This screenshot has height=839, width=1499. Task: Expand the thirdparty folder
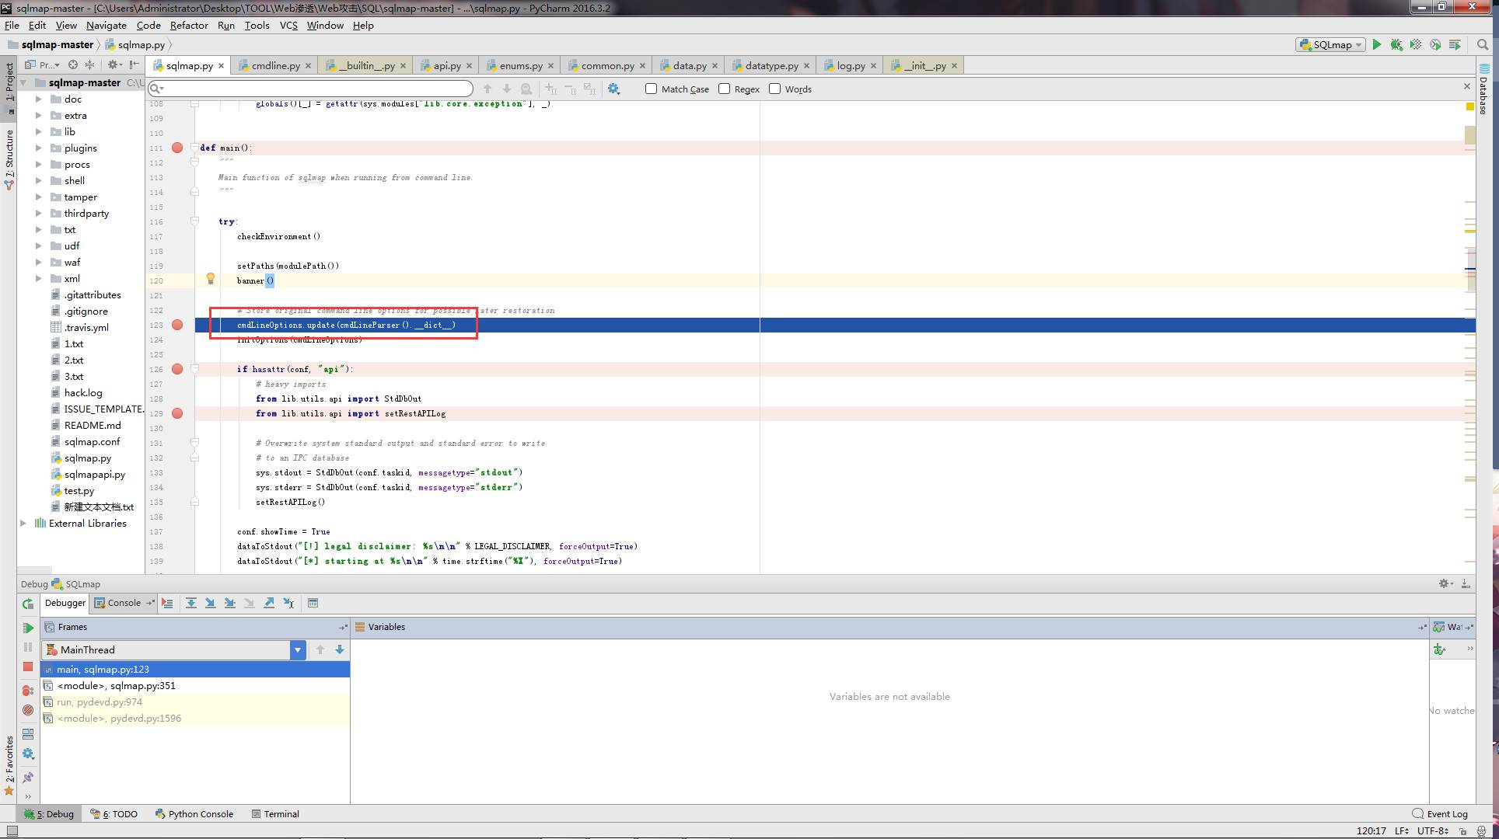click(39, 214)
